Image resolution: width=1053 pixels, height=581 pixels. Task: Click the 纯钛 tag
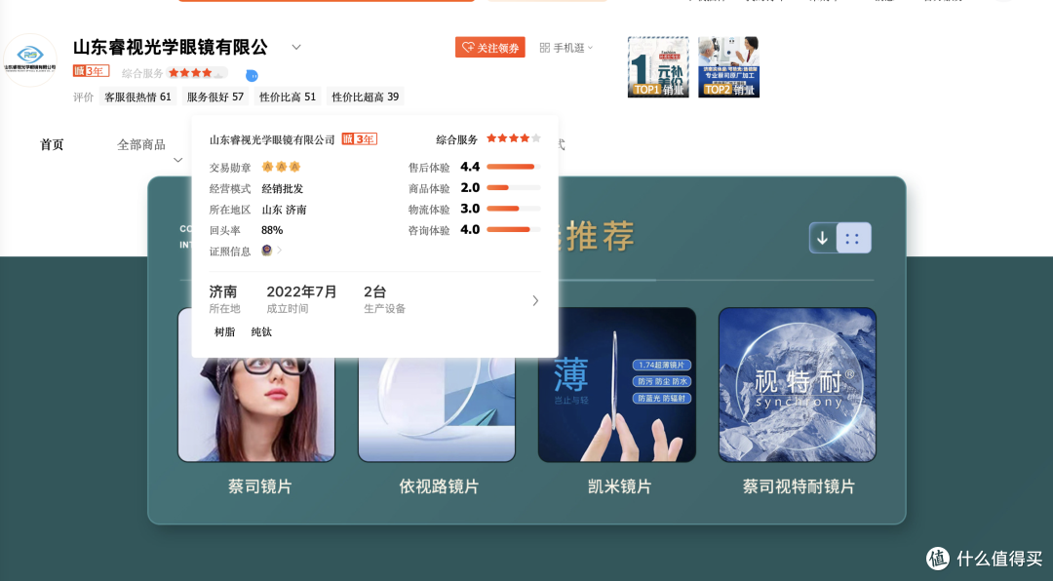pos(261,331)
